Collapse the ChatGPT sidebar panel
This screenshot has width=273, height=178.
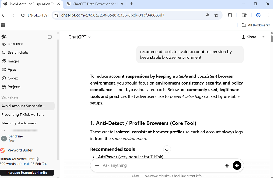(x=49, y=37)
